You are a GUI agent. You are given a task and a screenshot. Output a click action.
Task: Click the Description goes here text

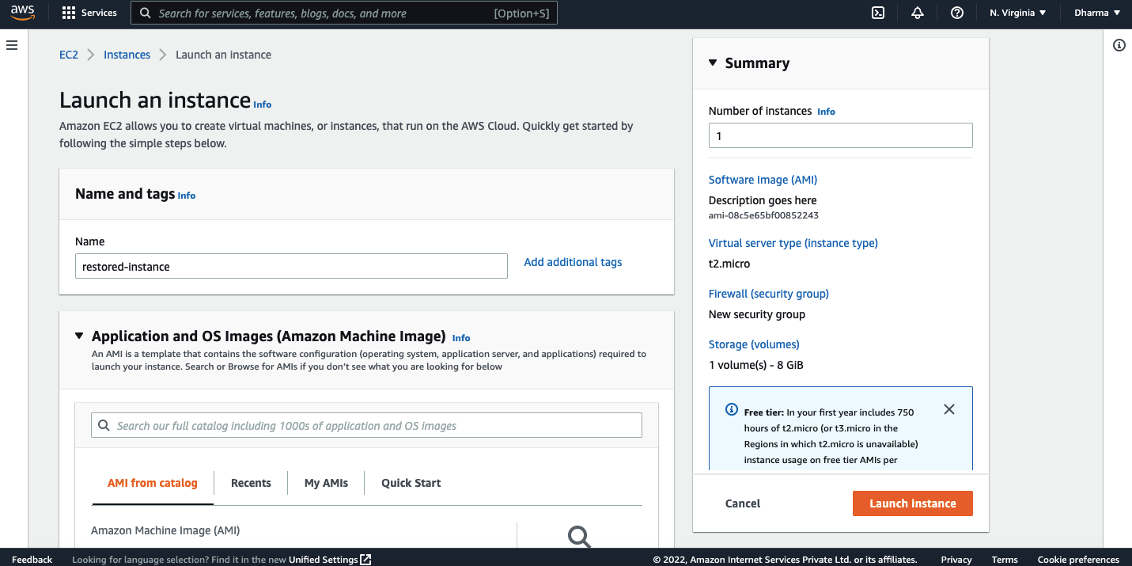[763, 200]
